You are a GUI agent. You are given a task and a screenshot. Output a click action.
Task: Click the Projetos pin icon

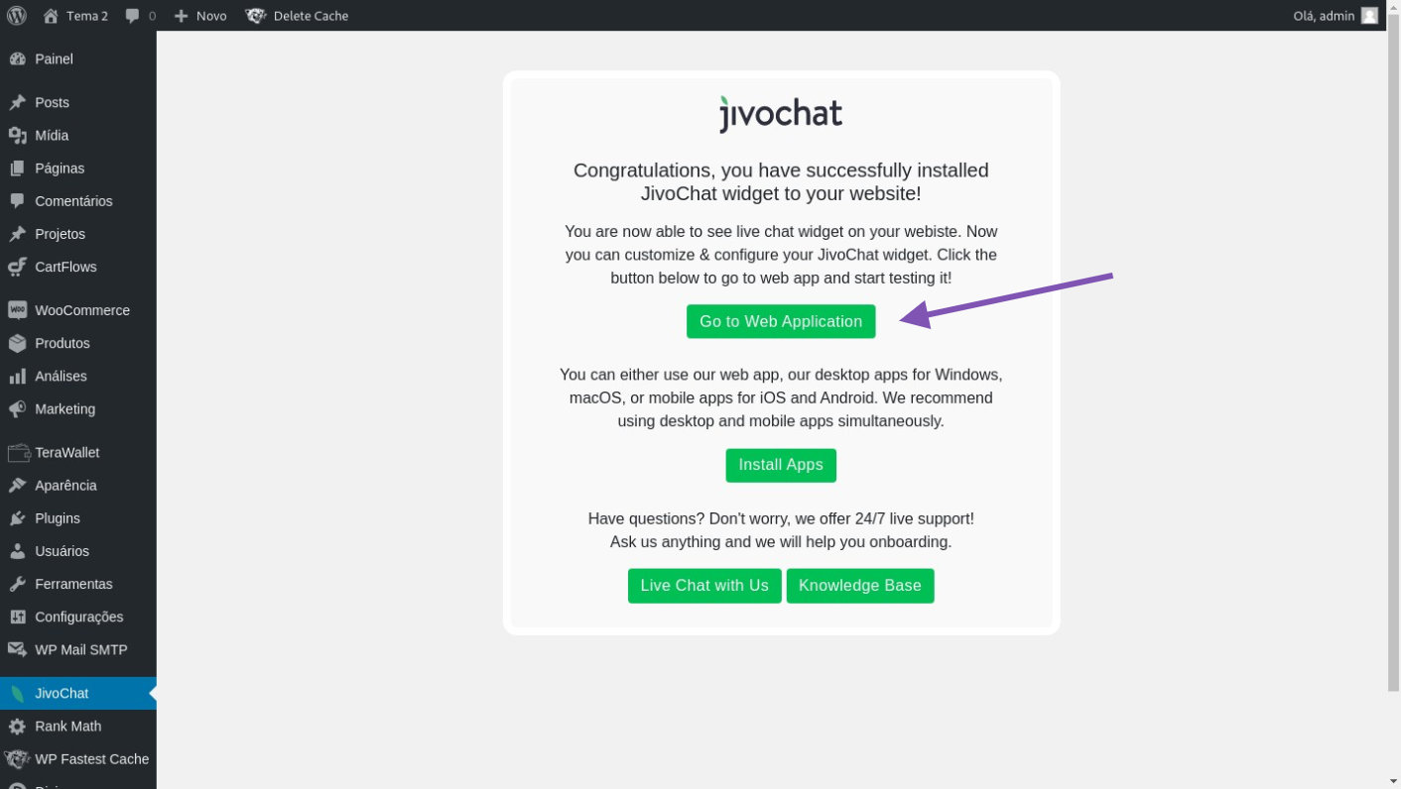coord(17,234)
